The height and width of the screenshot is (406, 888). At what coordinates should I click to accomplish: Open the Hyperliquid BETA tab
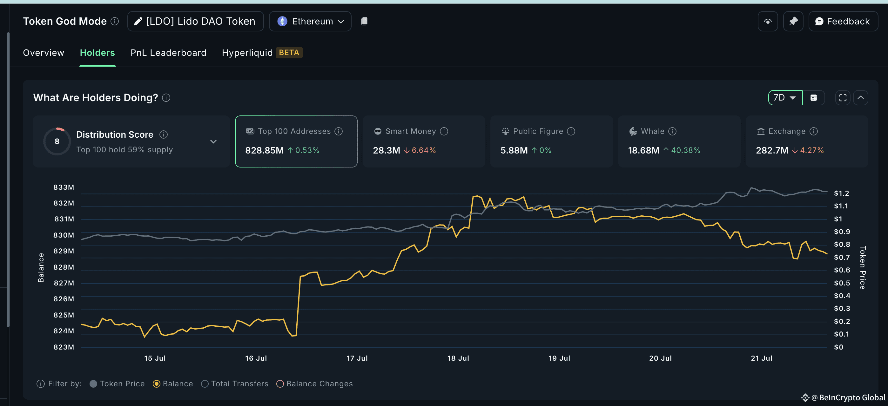click(262, 53)
